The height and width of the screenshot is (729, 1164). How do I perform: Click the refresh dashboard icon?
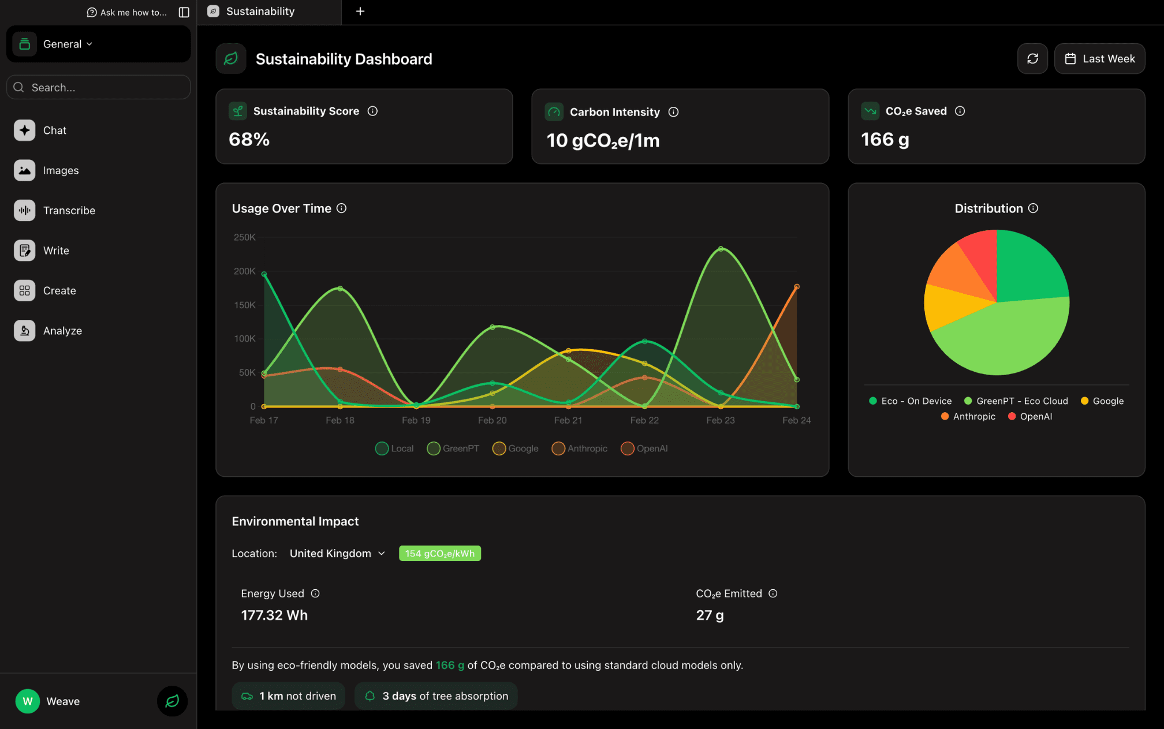(x=1032, y=58)
